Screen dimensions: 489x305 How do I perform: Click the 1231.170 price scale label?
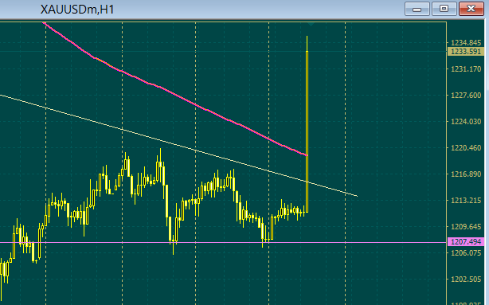pyautogui.click(x=466, y=69)
